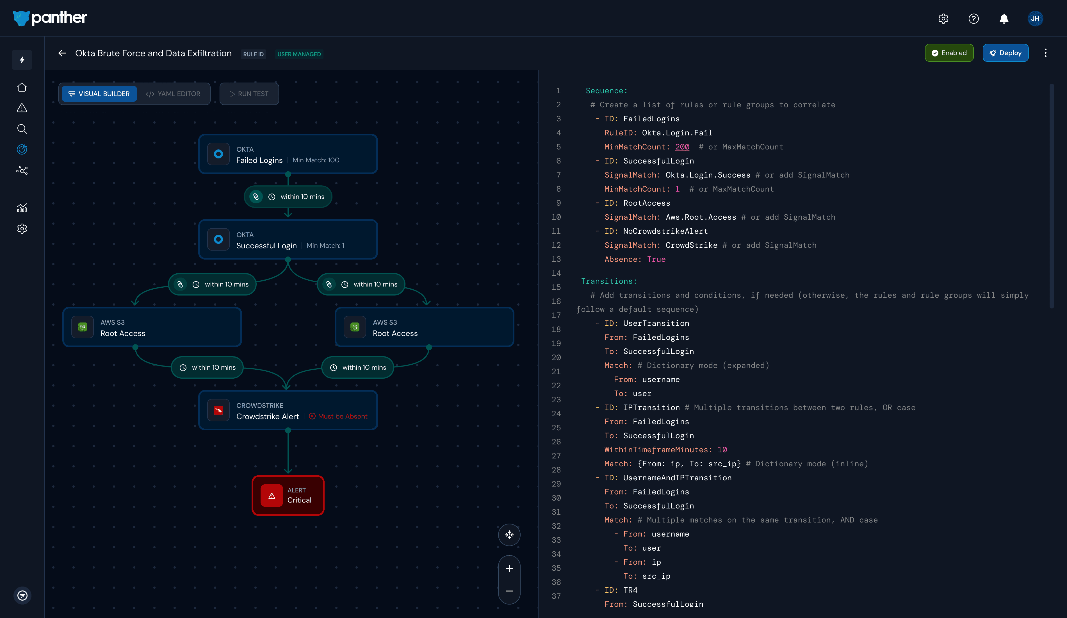Select the left AWS S3 Root Access node
Viewport: 1067px width, 618px height.
pos(152,328)
